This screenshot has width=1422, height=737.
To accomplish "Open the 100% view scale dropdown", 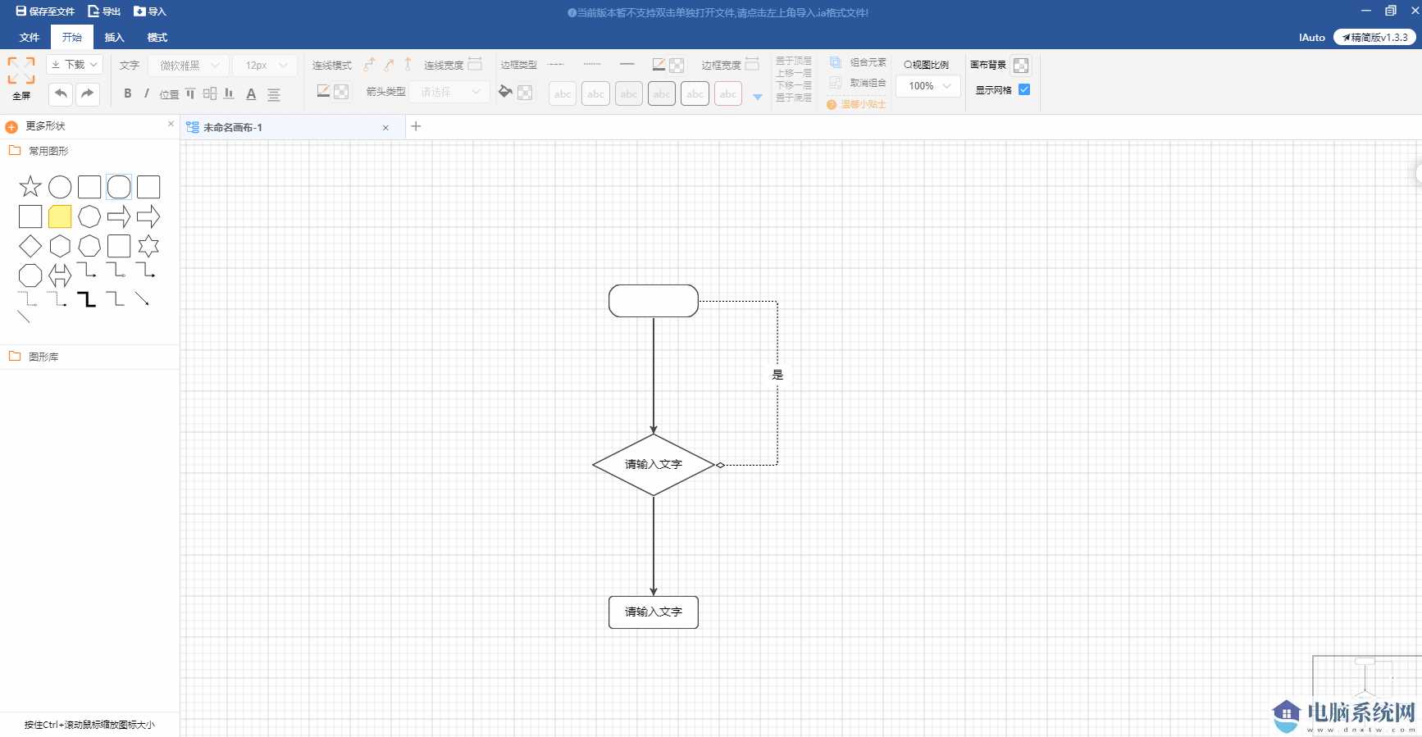I will [928, 86].
